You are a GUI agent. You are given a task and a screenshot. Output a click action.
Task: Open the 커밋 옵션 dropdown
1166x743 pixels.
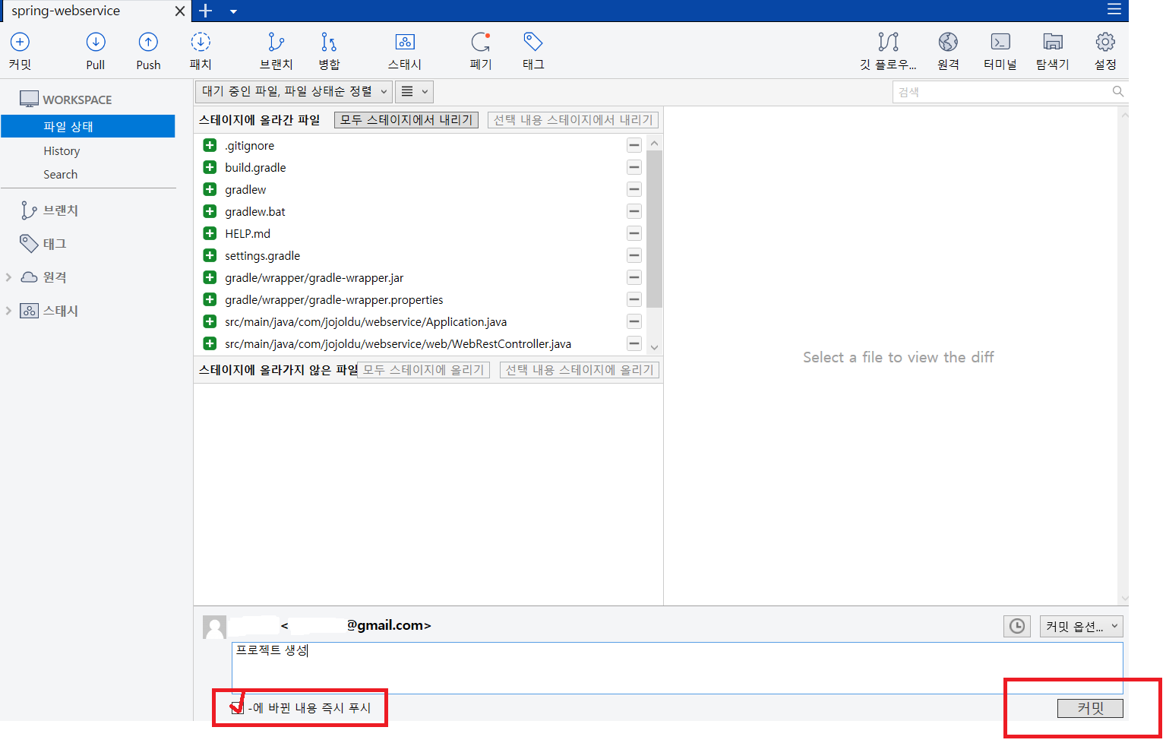pos(1081,626)
